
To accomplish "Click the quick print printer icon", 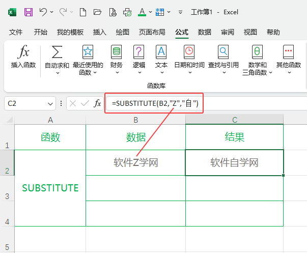I will pos(127,12).
